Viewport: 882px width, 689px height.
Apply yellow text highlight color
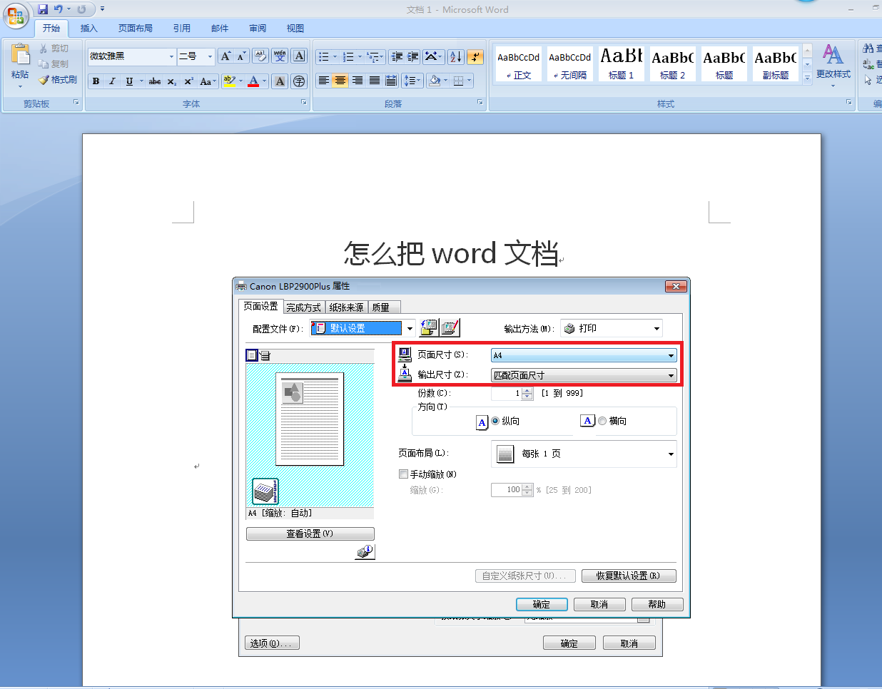pyautogui.click(x=228, y=81)
